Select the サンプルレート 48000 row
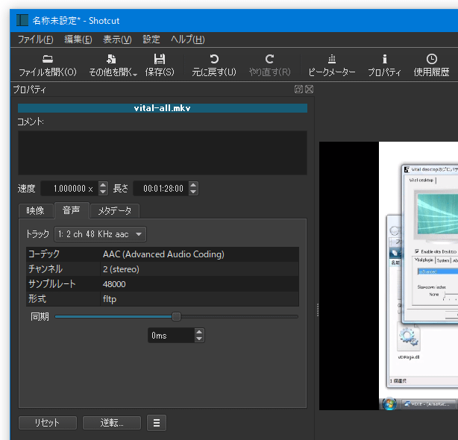This screenshot has height=440, width=458. tap(163, 284)
